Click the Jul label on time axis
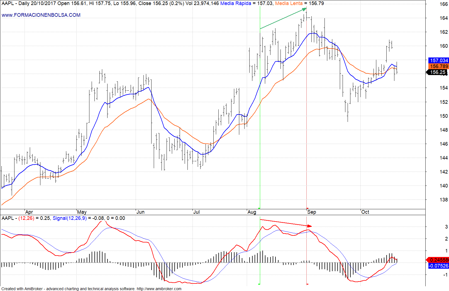Image resolution: width=449 pixels, height=291 pixels. (196, 212)
